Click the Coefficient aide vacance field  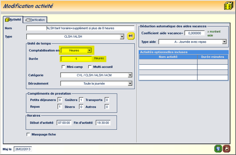click(x=194, y=33)
